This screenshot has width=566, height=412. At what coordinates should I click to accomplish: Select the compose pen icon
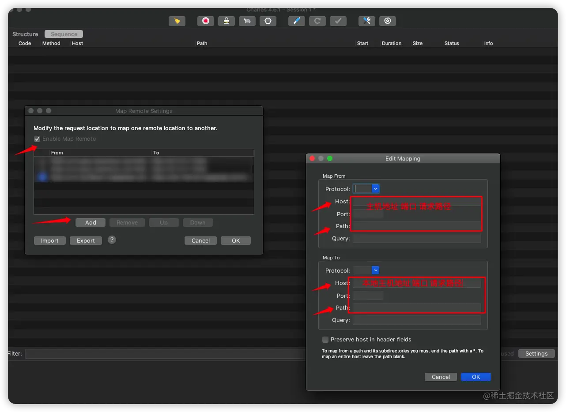297,21
